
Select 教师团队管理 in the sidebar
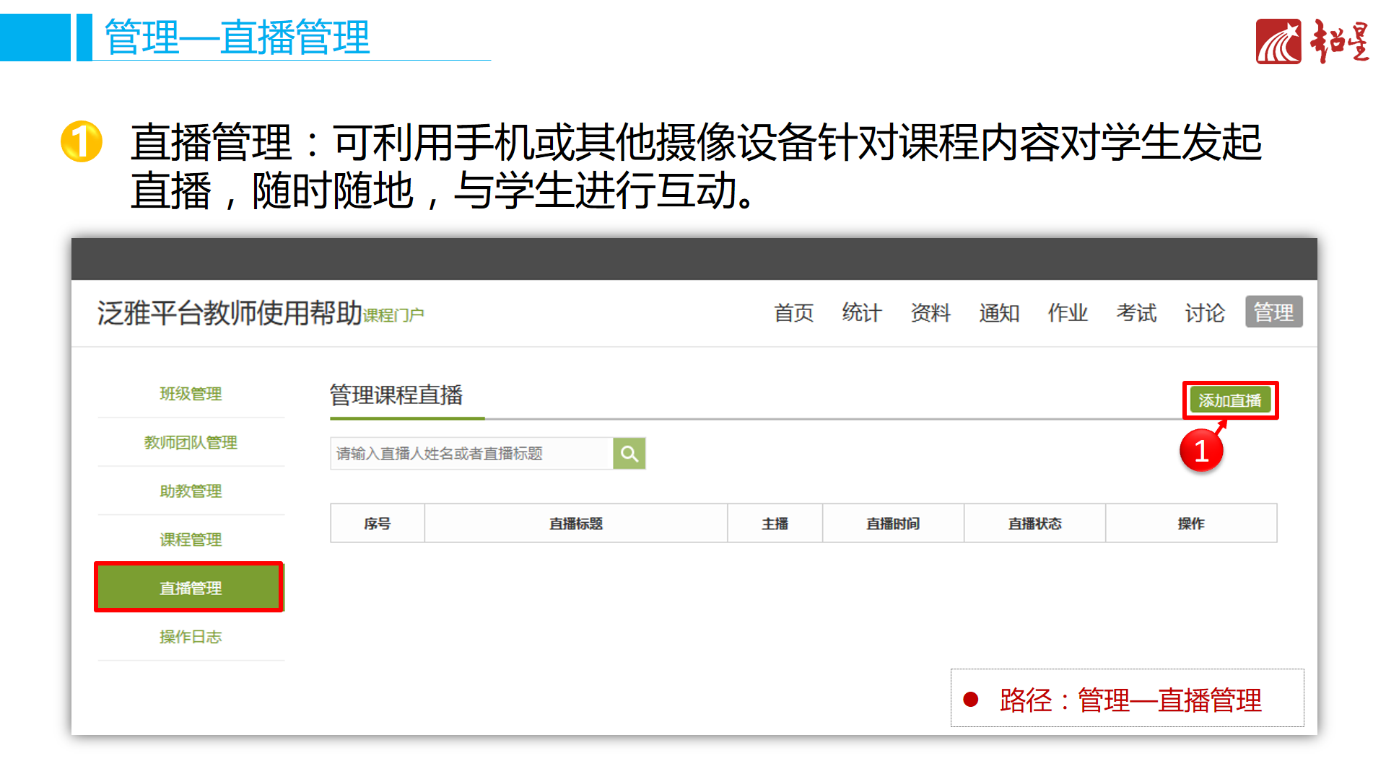(191, 442)
